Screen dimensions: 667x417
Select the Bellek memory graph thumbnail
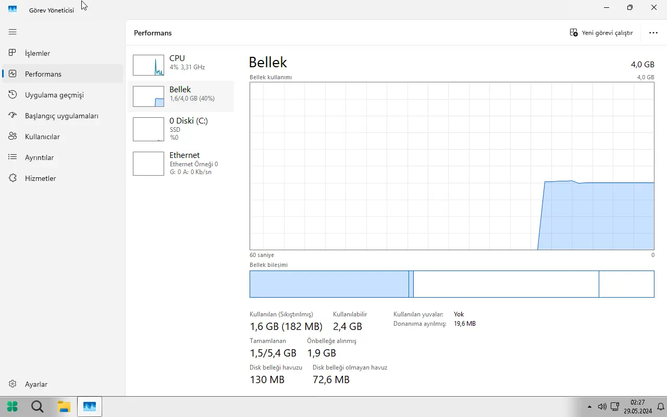tap(149, 96)
